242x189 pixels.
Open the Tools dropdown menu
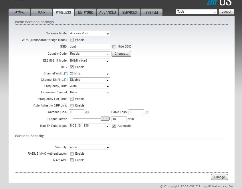(197, 12)
